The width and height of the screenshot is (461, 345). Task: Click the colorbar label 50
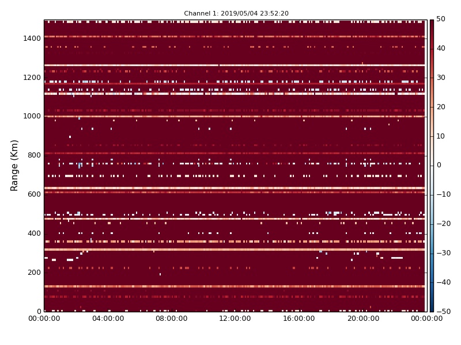pyautogui.click(x=441, y=19)
